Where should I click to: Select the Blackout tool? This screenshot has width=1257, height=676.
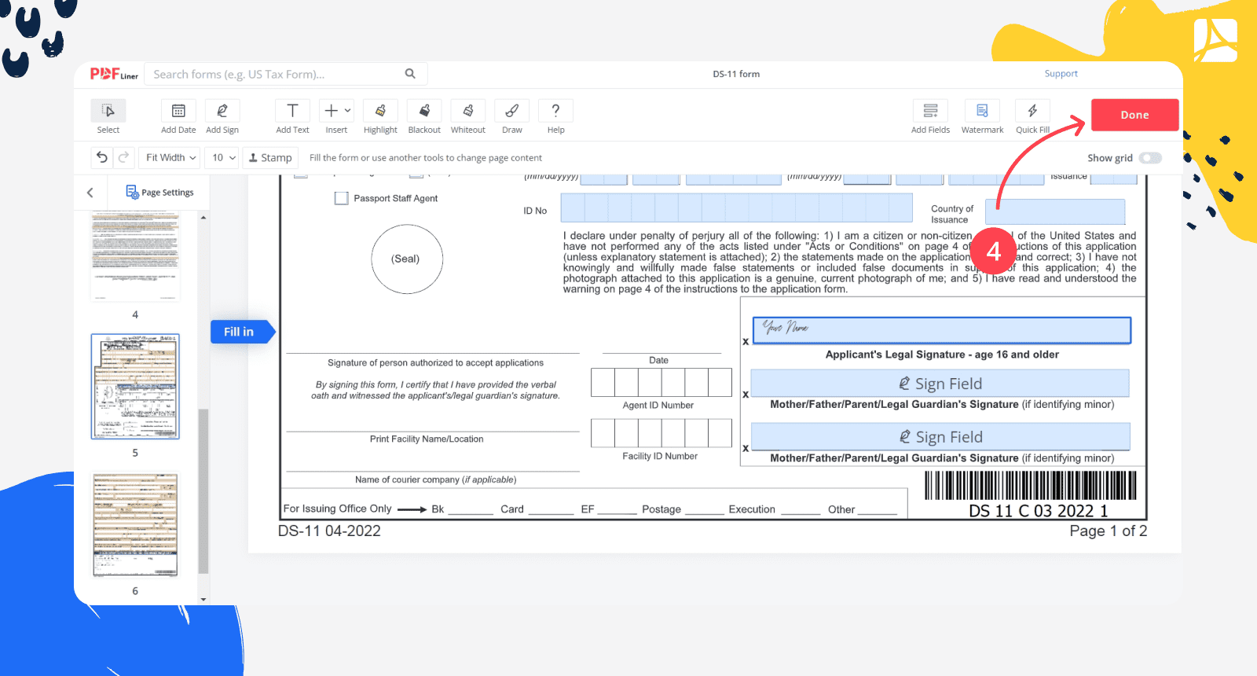coord(424,111)
